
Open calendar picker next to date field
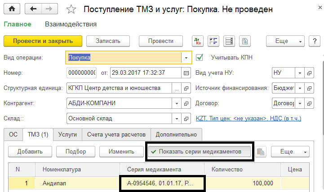coord(186,73)
